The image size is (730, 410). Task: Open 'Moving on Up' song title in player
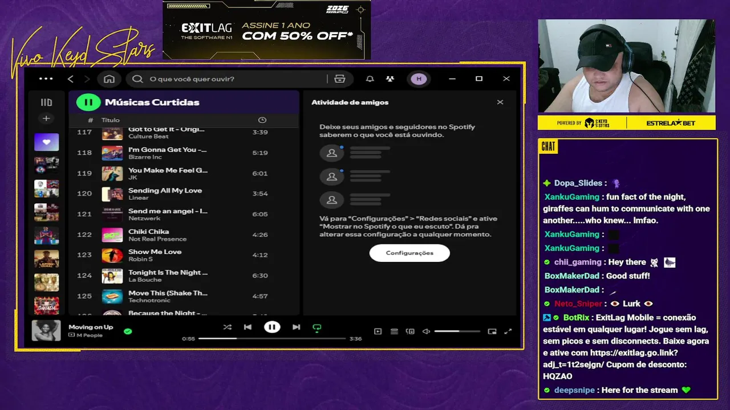tap(91, 327)
